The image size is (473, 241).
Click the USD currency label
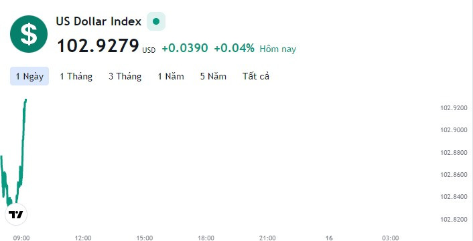click(x=149, y=50)
